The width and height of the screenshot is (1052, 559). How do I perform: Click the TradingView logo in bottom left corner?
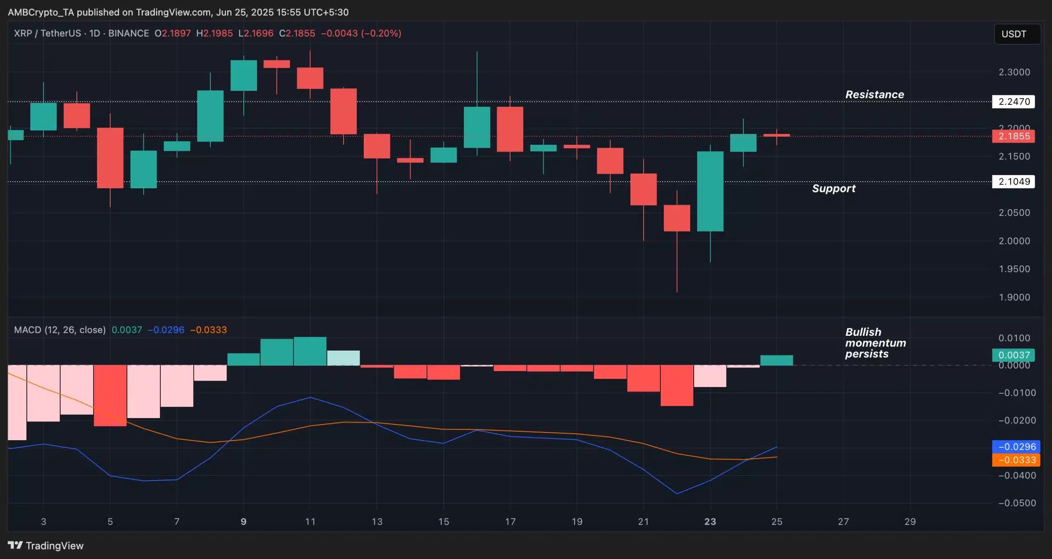click(x=16, y=546)
